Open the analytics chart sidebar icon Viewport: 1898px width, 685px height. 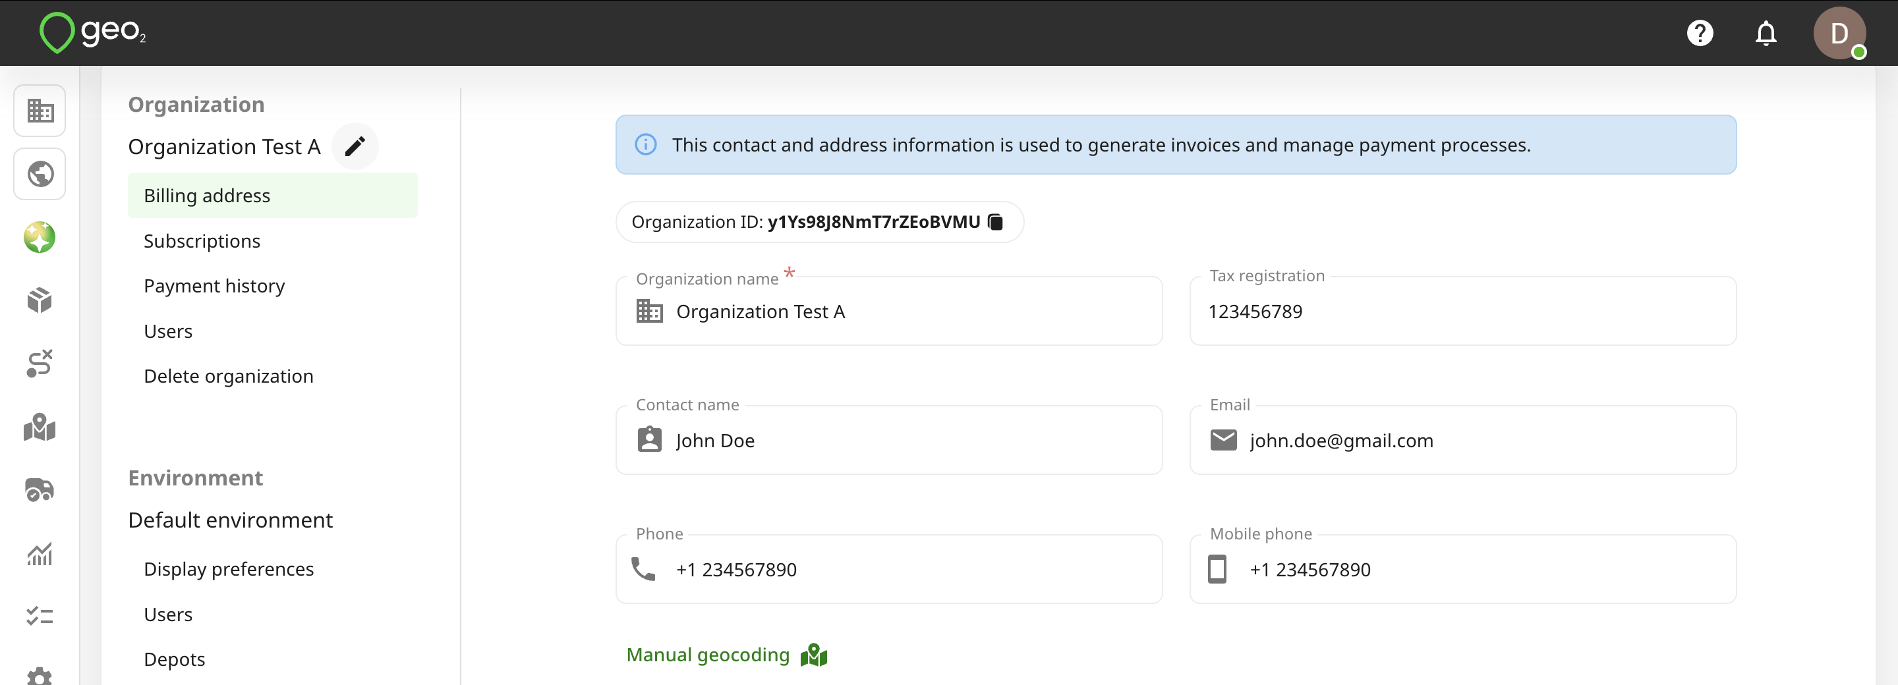pos(40,553)
